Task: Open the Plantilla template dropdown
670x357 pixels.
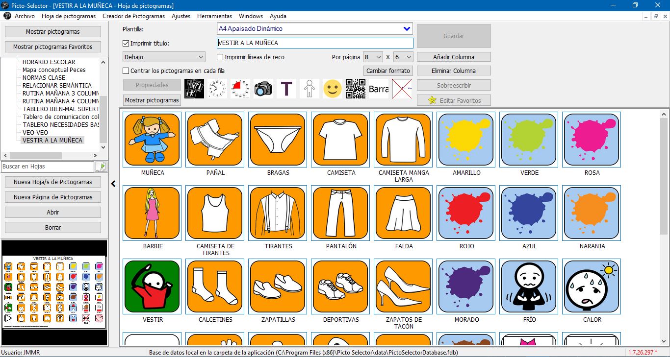Action: pos(406,29)
